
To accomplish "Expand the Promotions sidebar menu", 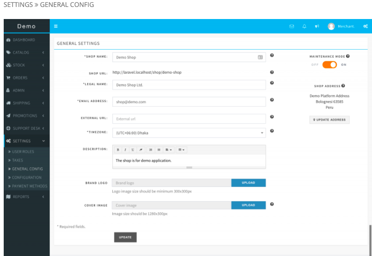I will [26, 116].
